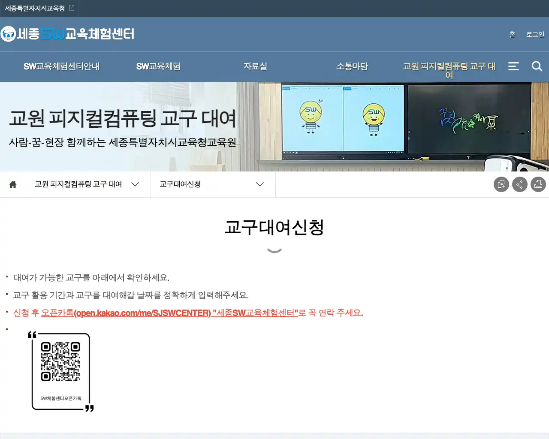Click the banner subtitle 사람-꿈-현장 함께하는 세종특별자치시교육청교육원
The height and width of the screenshot is (439, 549).
click(123, 142)
